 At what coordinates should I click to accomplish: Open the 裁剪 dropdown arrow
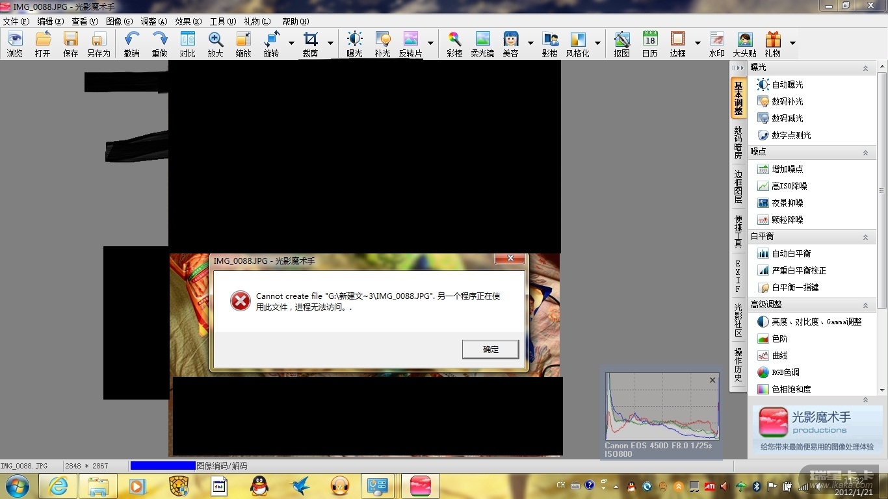330,44
